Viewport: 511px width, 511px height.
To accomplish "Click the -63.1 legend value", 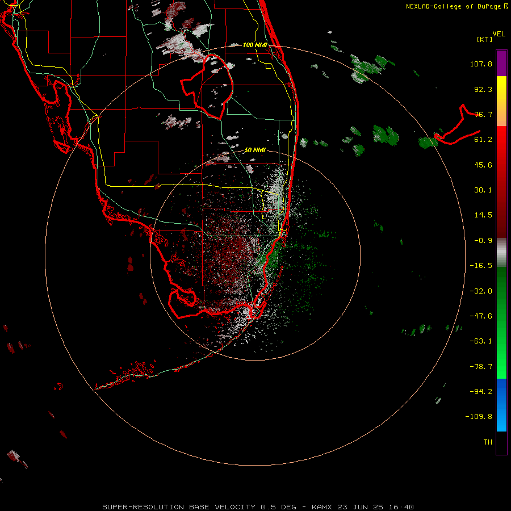I will pos(481,341).
